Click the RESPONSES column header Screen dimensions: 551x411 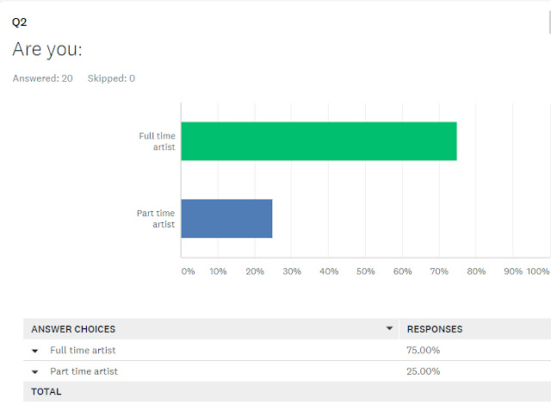pyautogui.click(x=435, y=329)
